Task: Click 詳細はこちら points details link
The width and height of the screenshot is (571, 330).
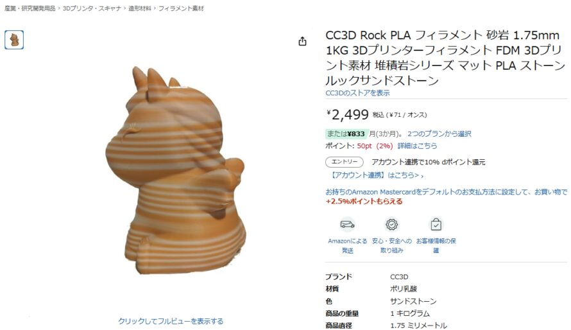Action: pyautogui.click(x=417, y=146)
